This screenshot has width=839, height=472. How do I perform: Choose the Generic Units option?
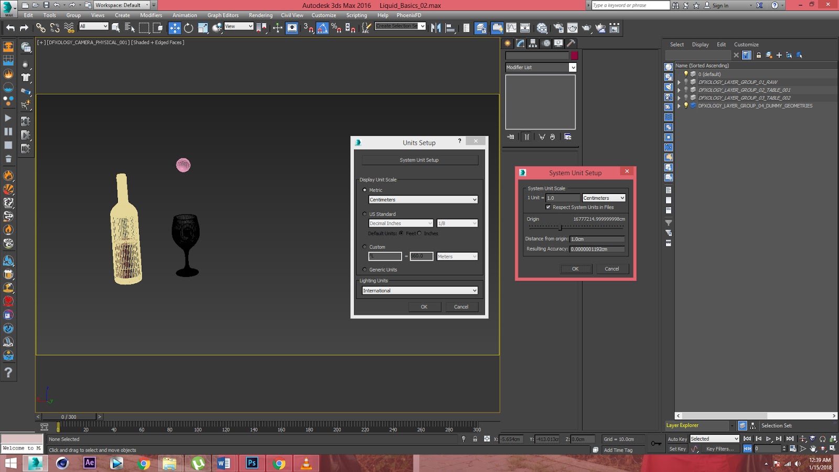[364, 269]
